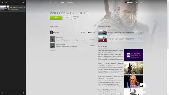The width and height of the screenshot is (169, 95).
Task: Click Show All under My Activity
Action: point(53,51)
